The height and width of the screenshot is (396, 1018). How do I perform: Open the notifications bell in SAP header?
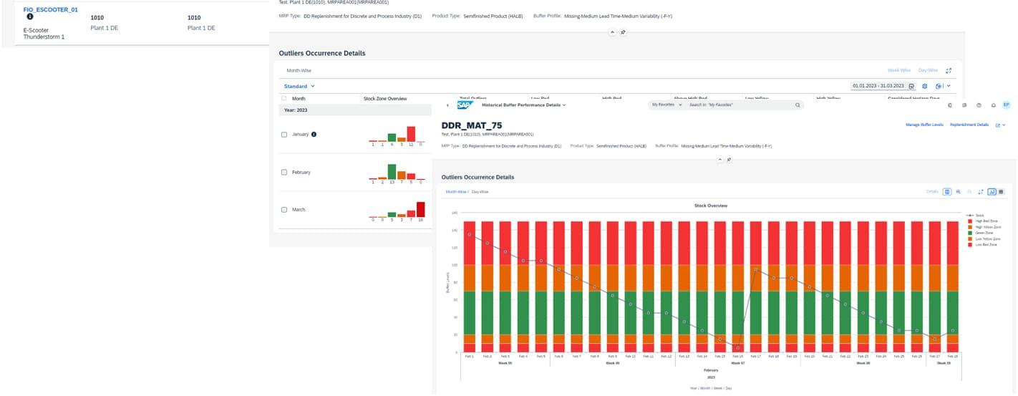(994, 105)
